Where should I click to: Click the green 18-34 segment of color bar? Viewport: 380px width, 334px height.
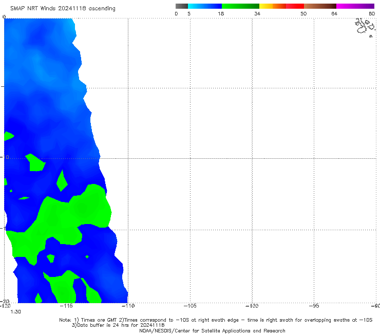[x=240, y=6]
